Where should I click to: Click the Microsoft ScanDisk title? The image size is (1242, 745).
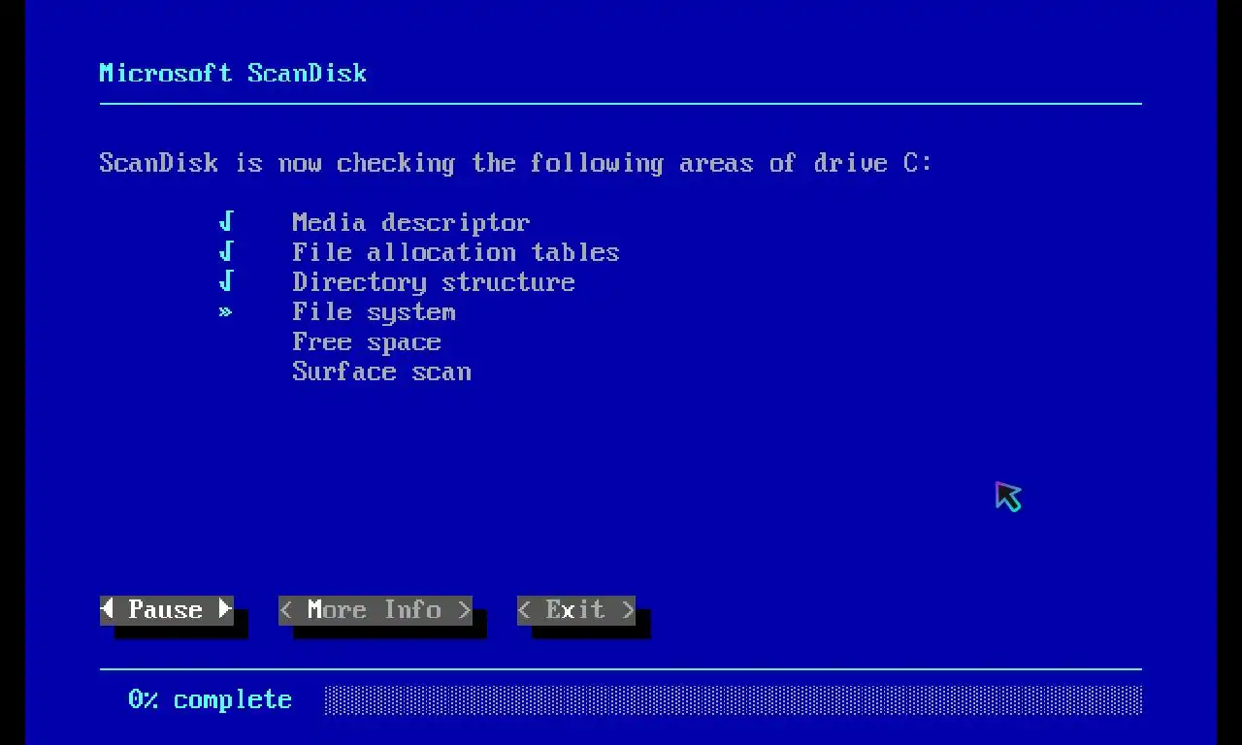(x=233, y=73)
